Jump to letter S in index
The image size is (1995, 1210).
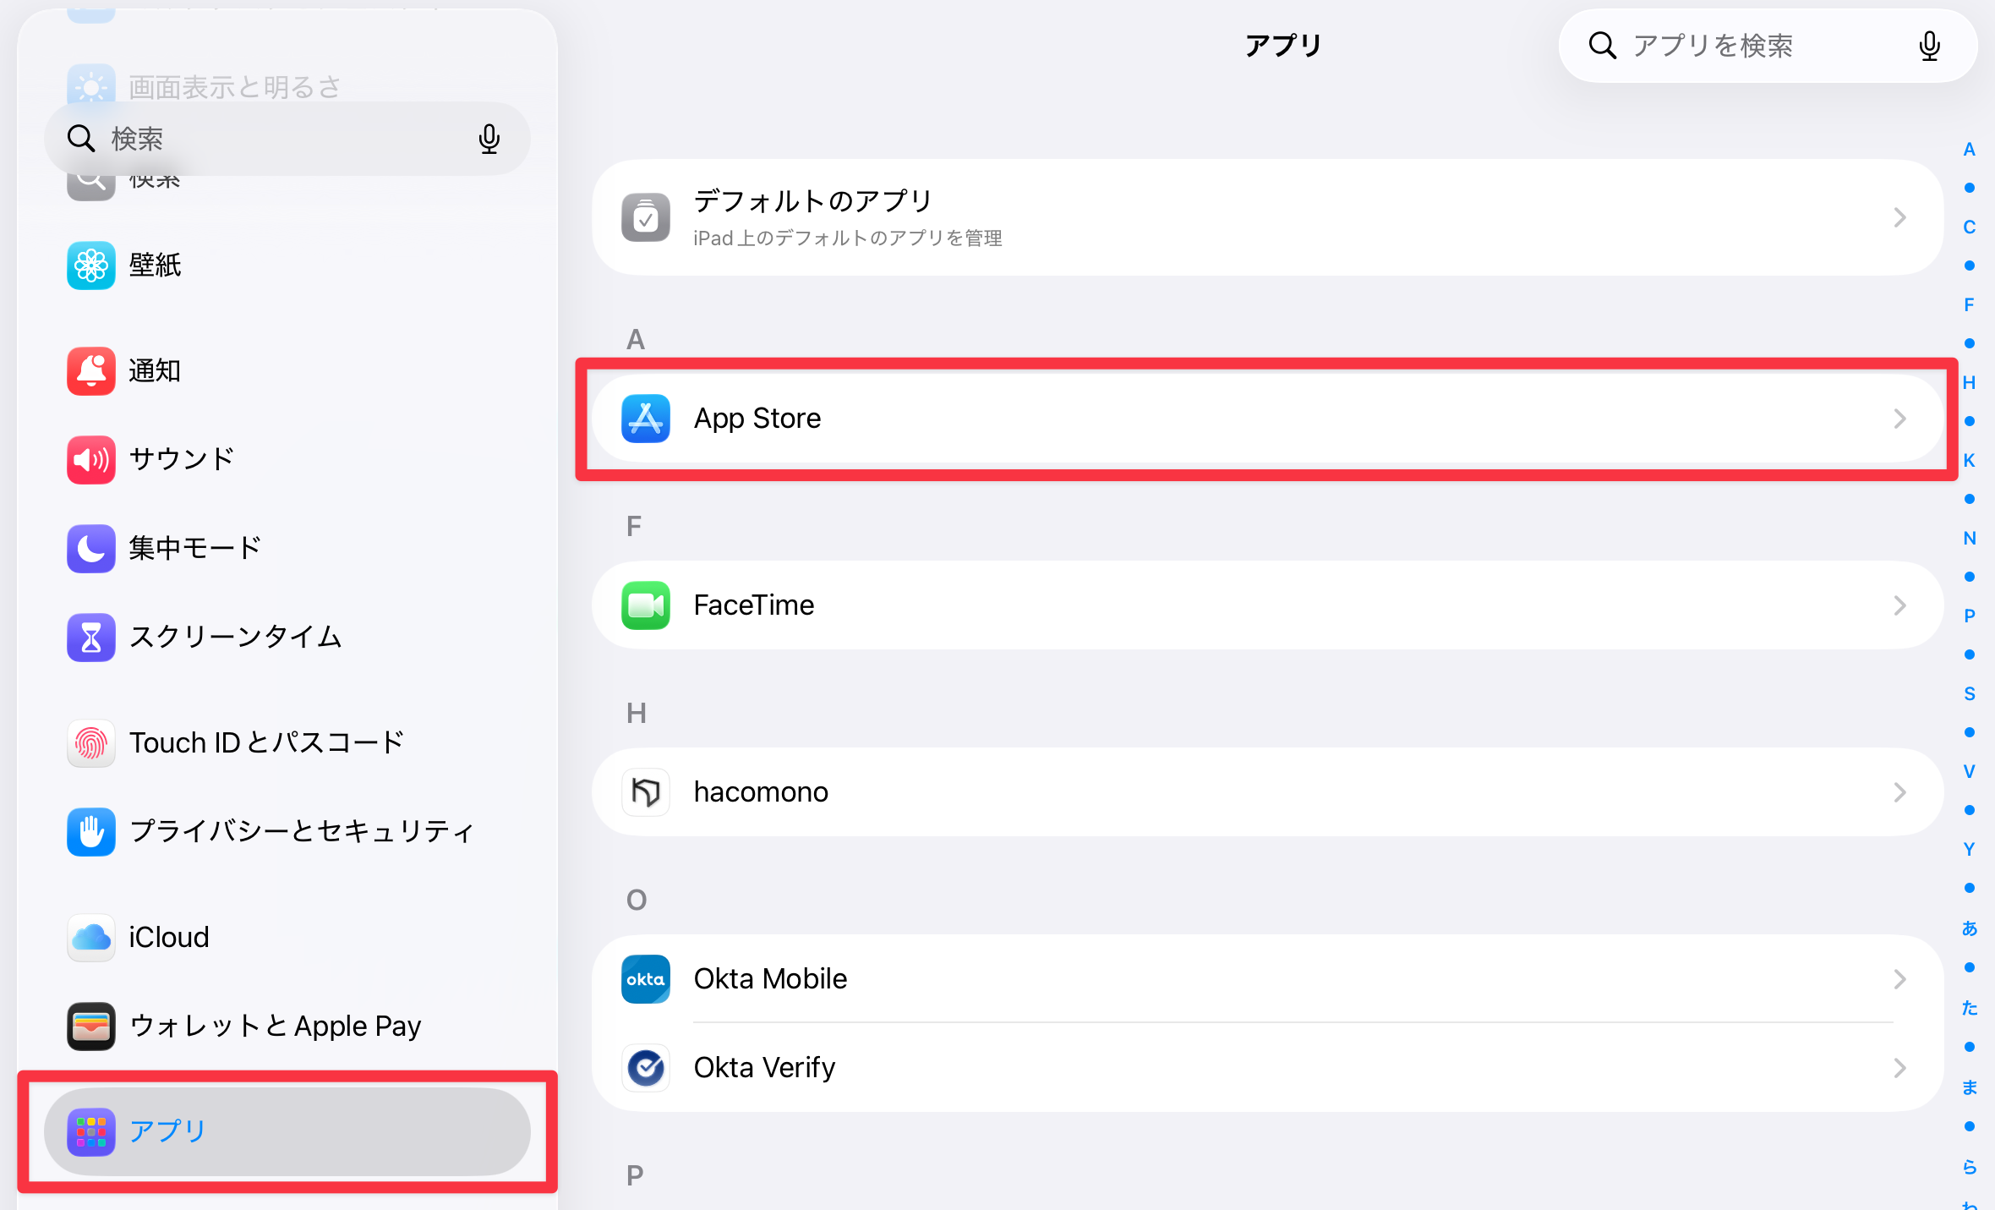1970,694
